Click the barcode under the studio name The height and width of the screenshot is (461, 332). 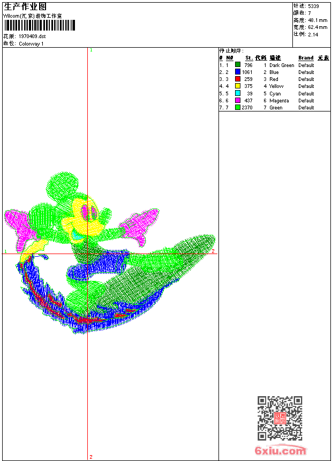pyautogui.click(x=40, y=25)
